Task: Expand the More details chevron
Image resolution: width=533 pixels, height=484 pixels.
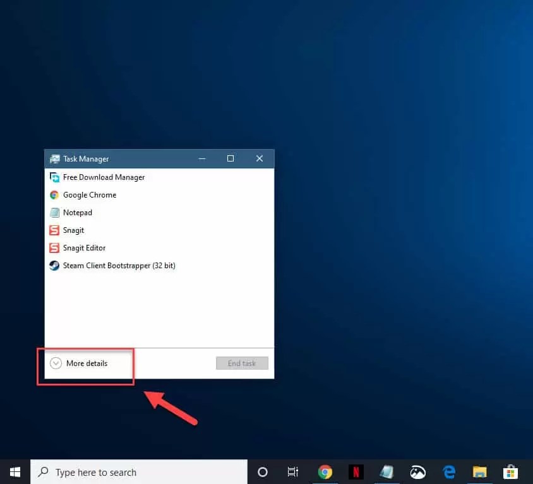Action: (x=56, y=363)
